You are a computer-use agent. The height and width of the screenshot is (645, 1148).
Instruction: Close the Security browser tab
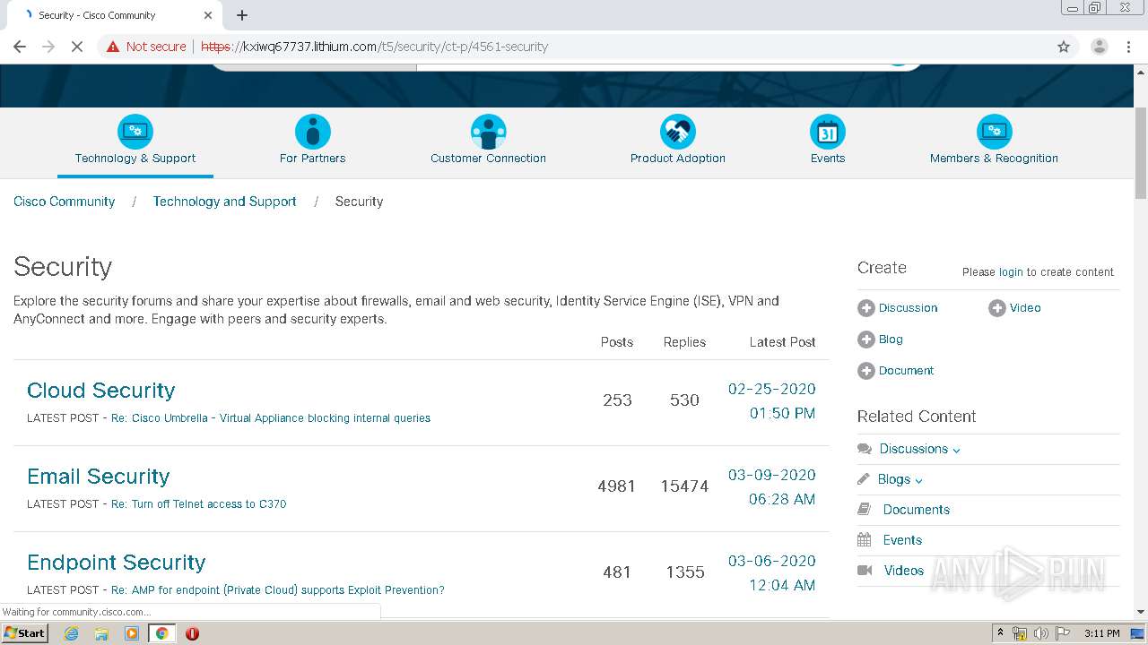(208, 15)
